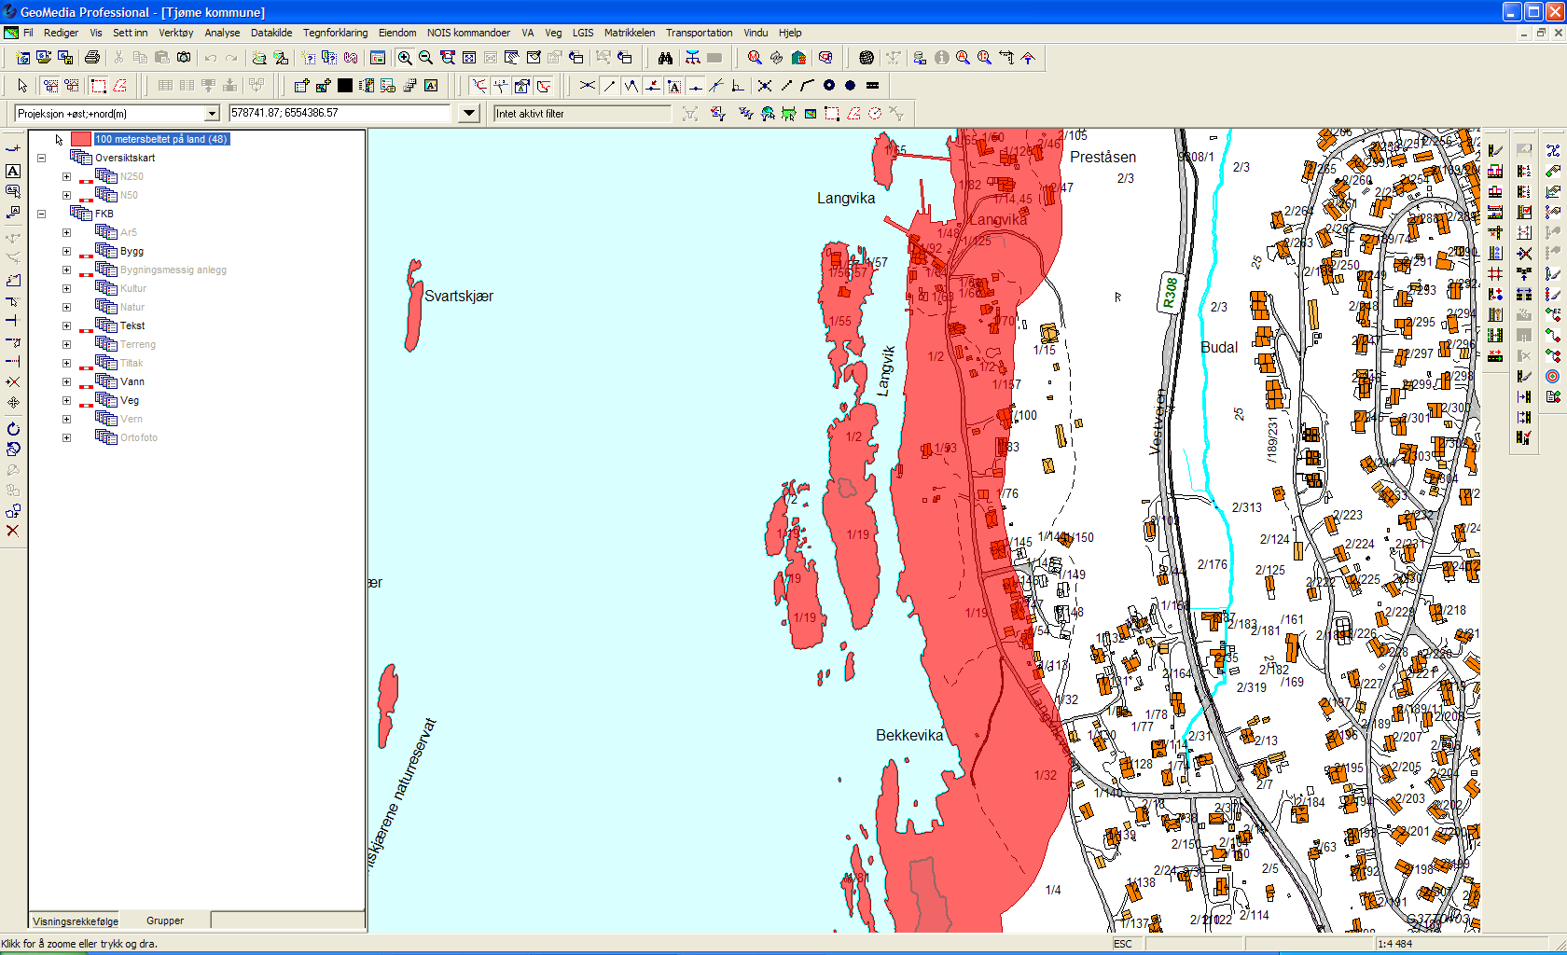Select the Natur legend entry

coord(132,307)
